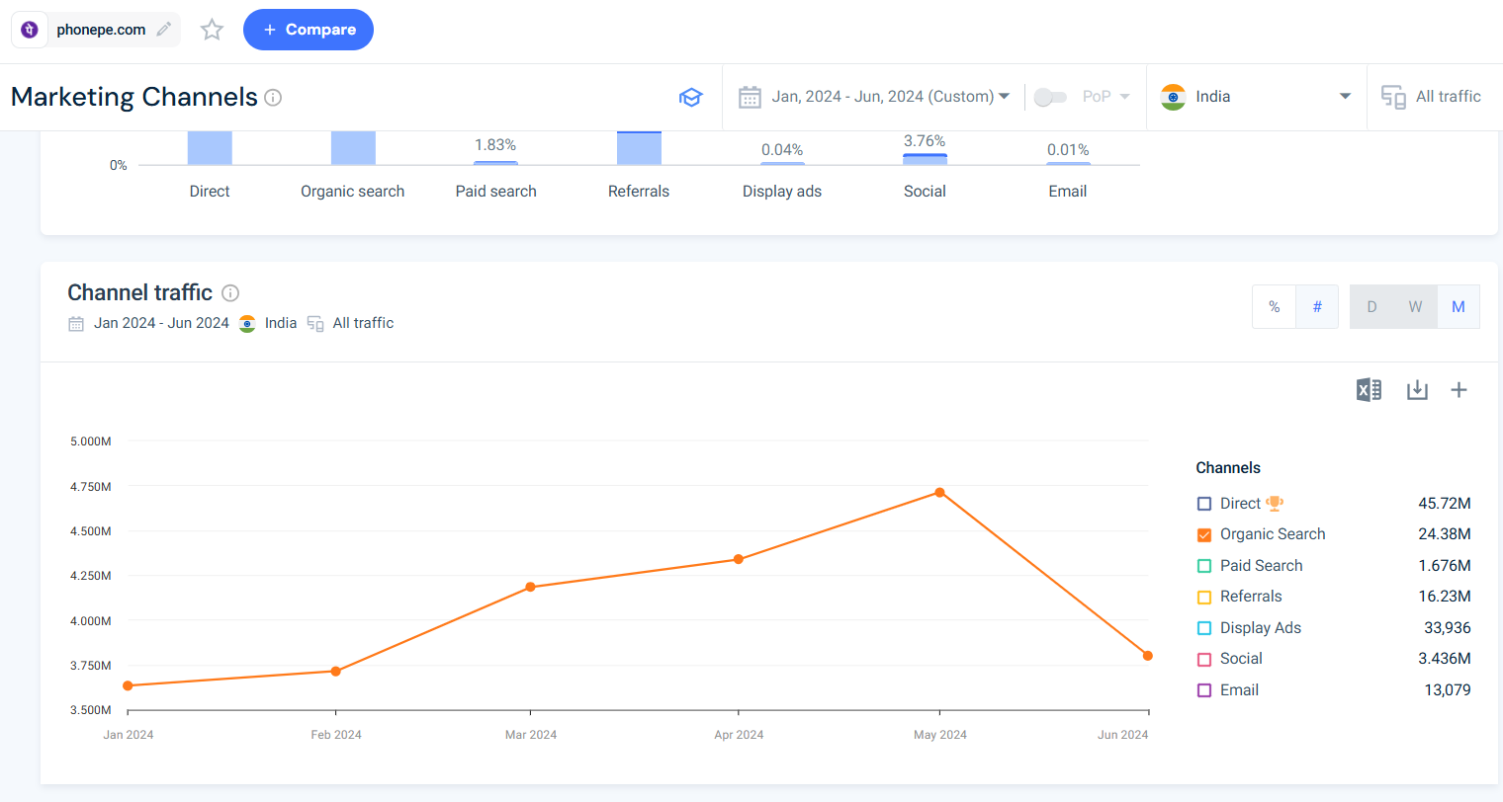Check the Email channel checkbox
Screen dimensions: 1503x802
click(x=1204, y=690)
